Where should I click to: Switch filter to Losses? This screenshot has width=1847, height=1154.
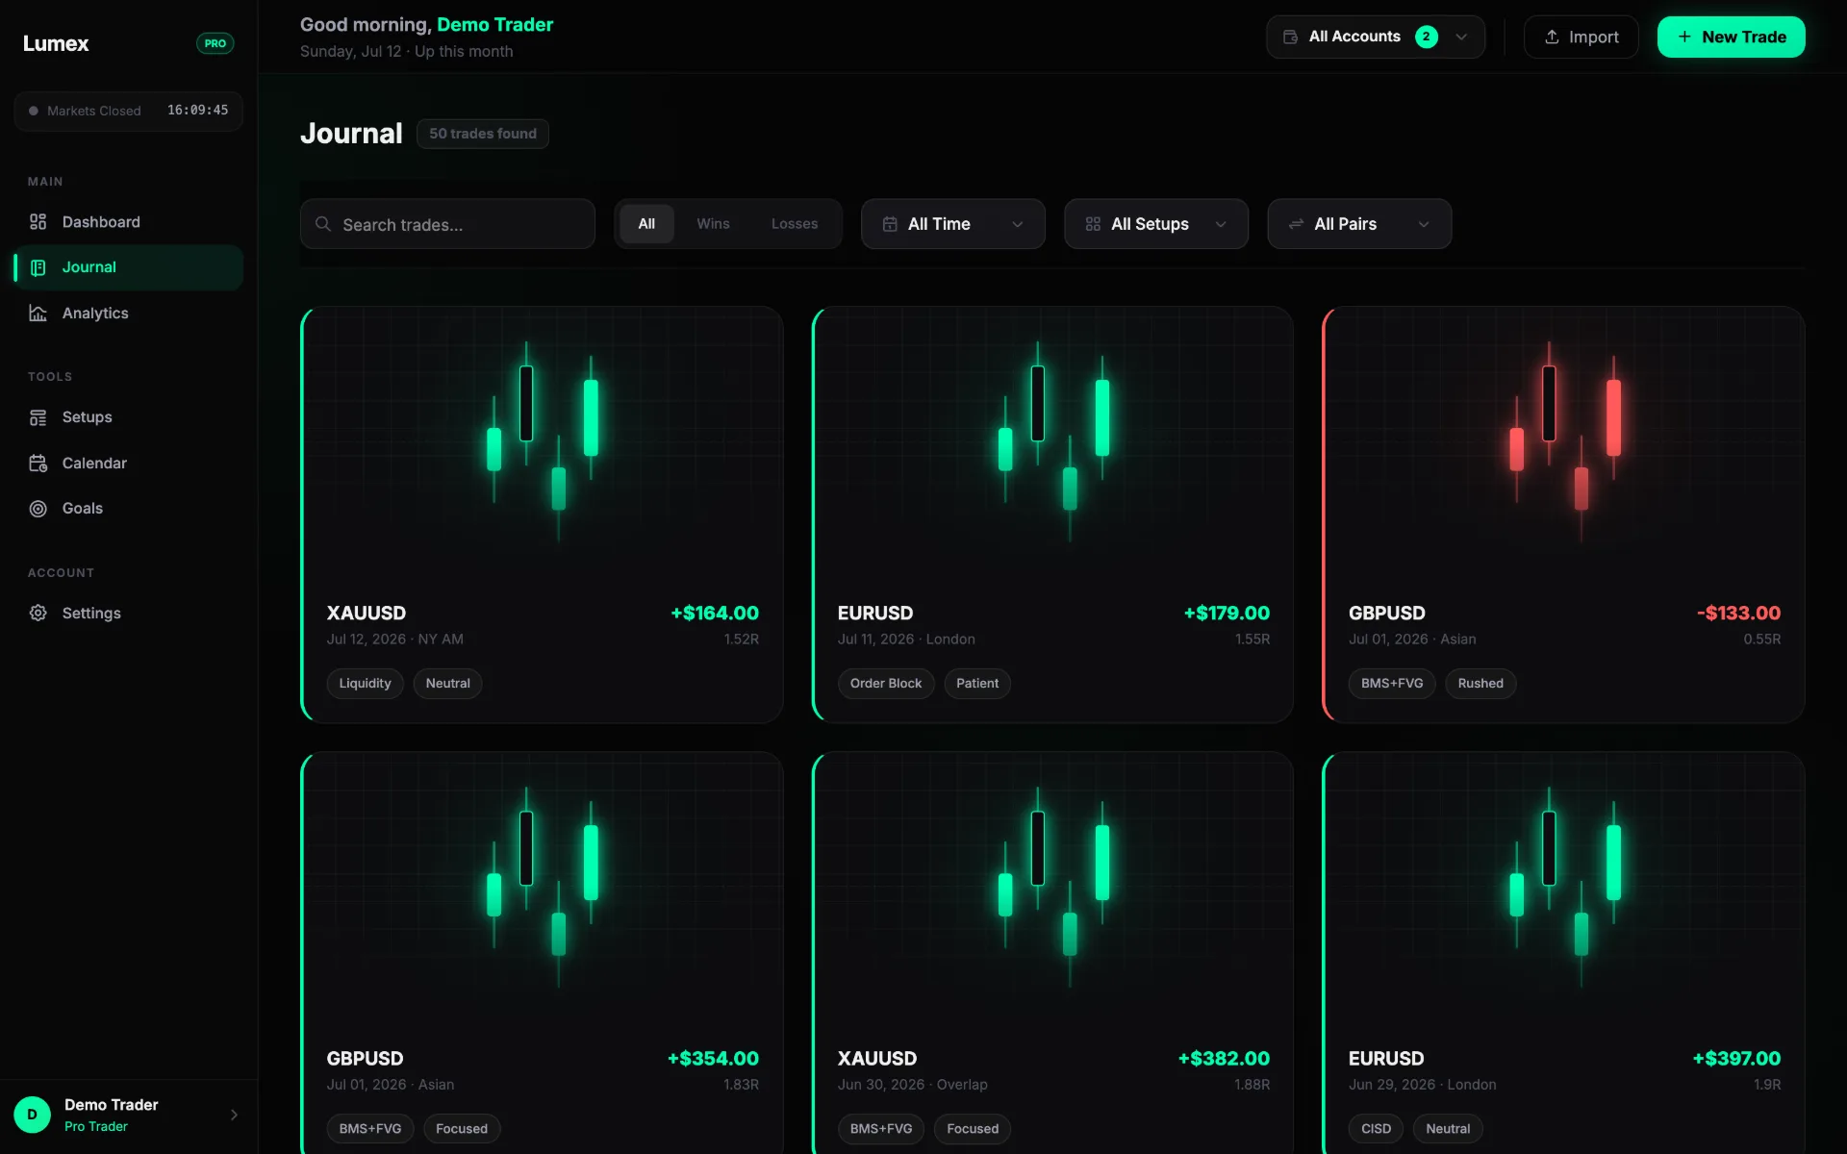pos(795,224)
